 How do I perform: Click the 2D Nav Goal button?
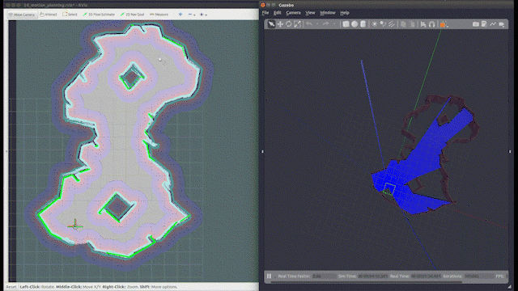click(132, 15)
